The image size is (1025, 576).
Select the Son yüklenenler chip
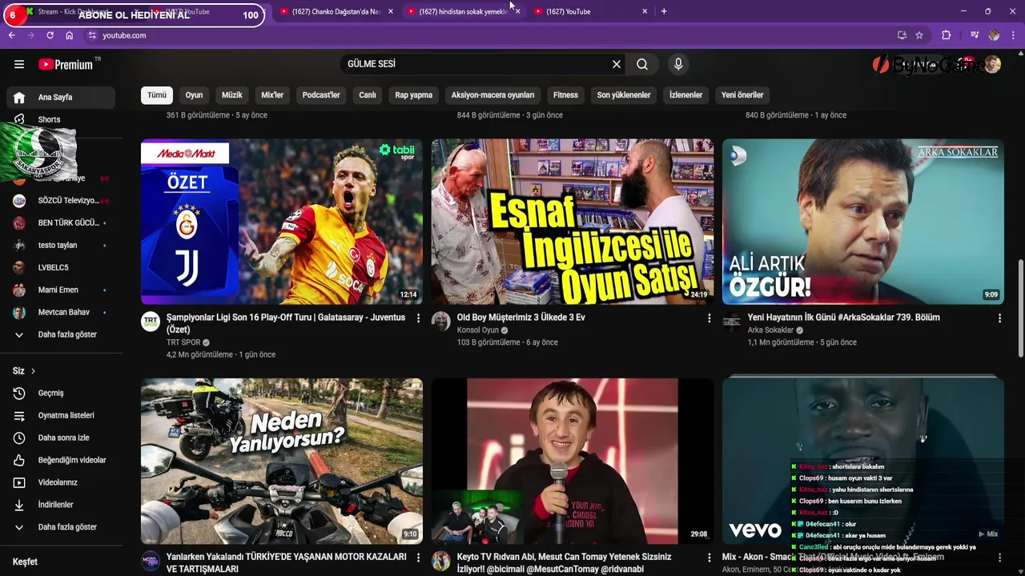coord(624,95)
